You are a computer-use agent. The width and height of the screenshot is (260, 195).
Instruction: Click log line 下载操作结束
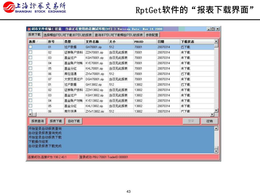(x=38, y=142)
